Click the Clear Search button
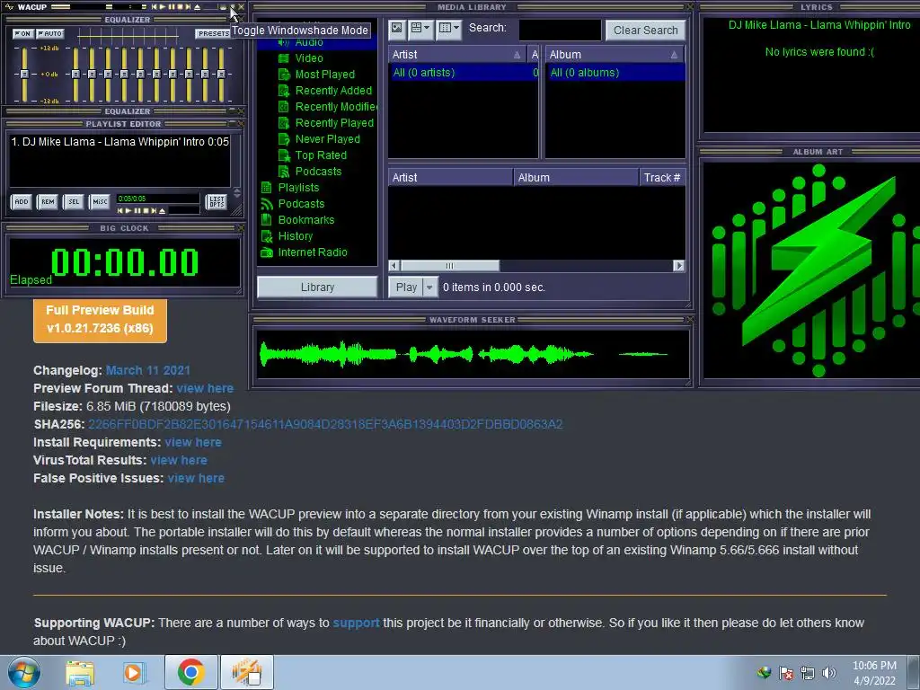This screenshot has width=920, height=690. [645, 30]
